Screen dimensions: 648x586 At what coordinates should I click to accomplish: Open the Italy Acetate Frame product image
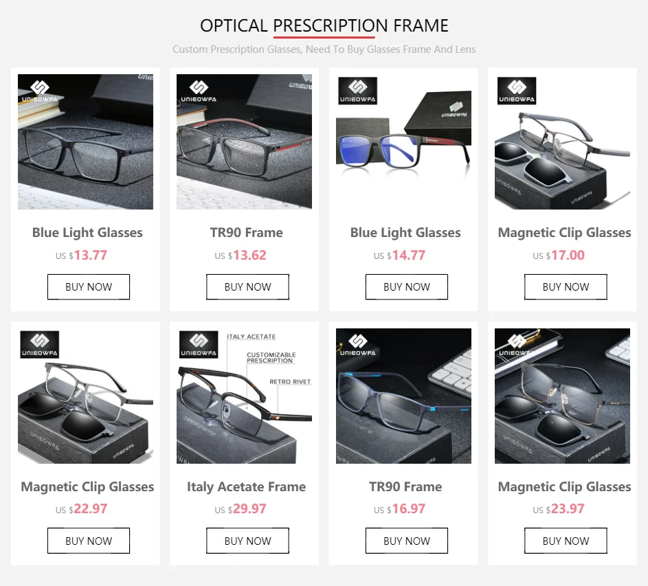point(244,396)
